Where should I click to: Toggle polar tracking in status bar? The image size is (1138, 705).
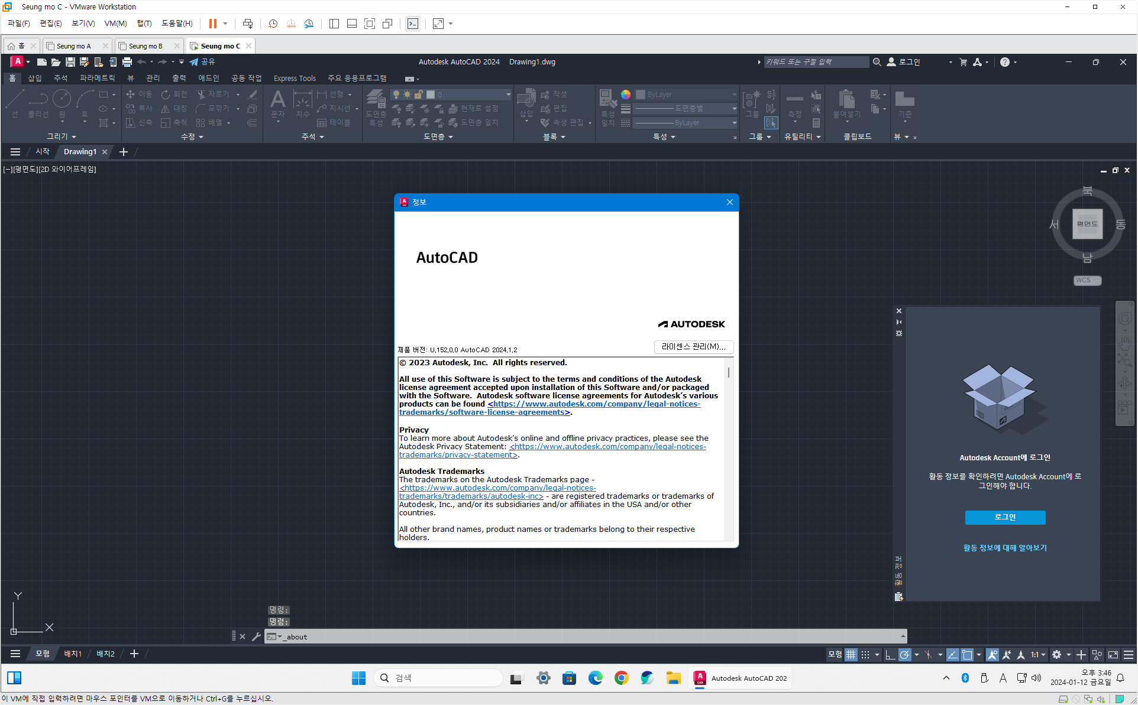tap(904, 655)
